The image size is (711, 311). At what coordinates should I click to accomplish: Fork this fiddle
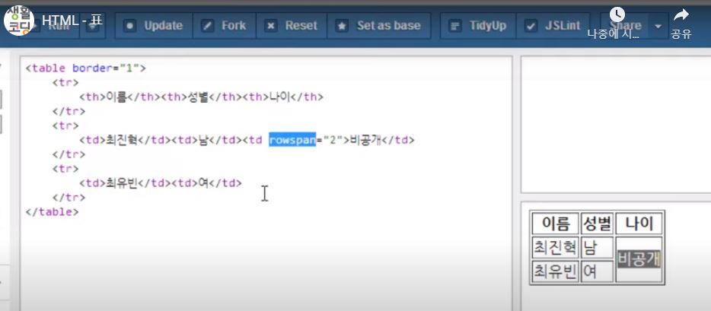225,26
